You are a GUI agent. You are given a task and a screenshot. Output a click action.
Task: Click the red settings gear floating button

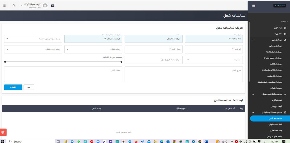click(x=3, y=132)
